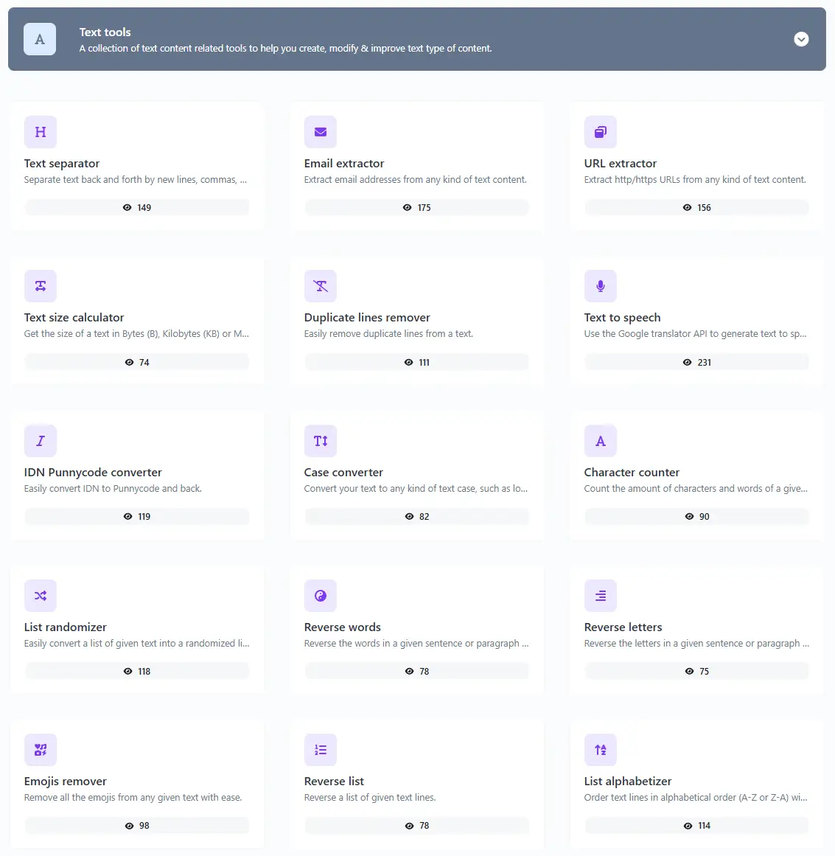Click the Email extractor view count bar

[416, 208]
